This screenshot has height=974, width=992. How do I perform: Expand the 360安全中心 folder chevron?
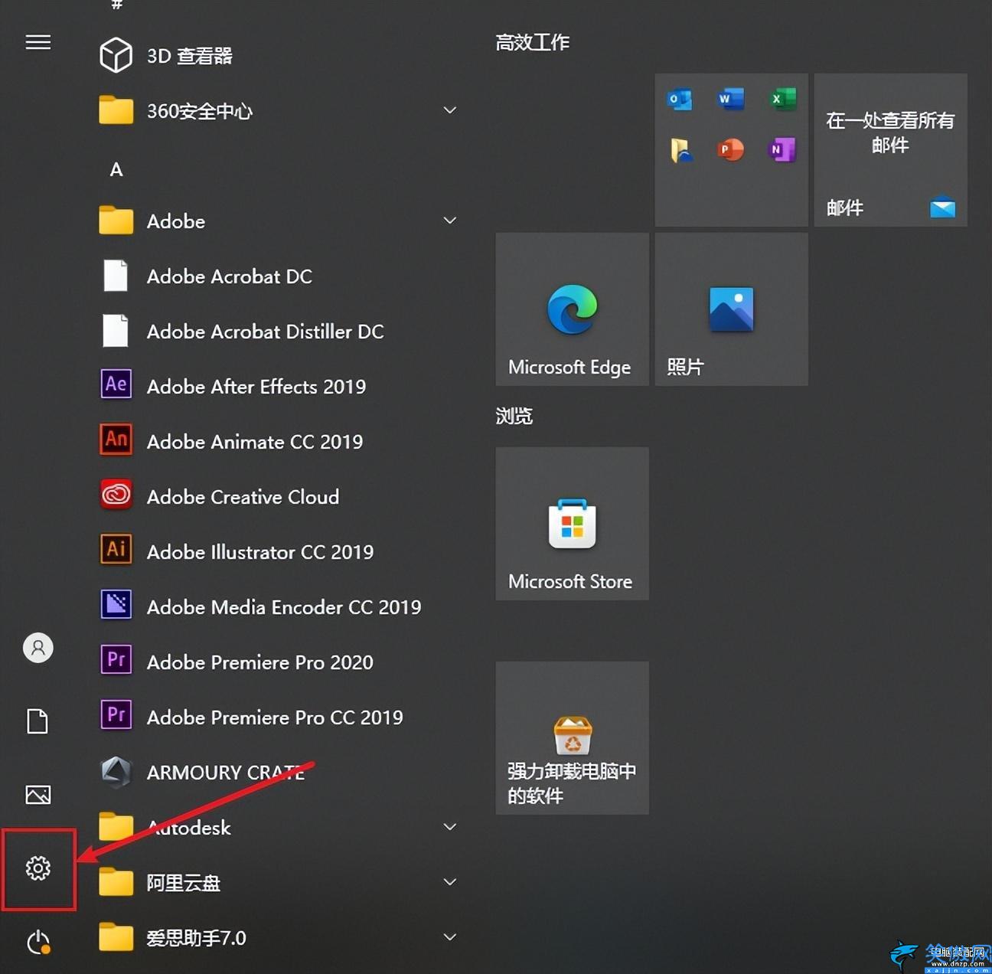coord(450,110)
